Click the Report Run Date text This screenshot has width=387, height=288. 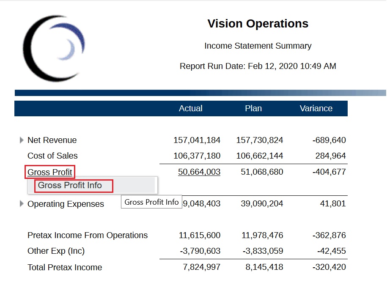click(x=258, y=66)
